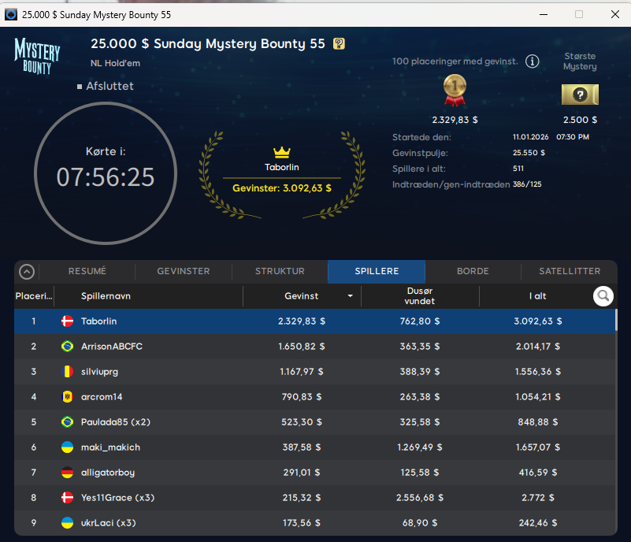Toggle the Gevinst column sort arrow
Viewport: 631px width, 542px height.
(x=350, y=296)
